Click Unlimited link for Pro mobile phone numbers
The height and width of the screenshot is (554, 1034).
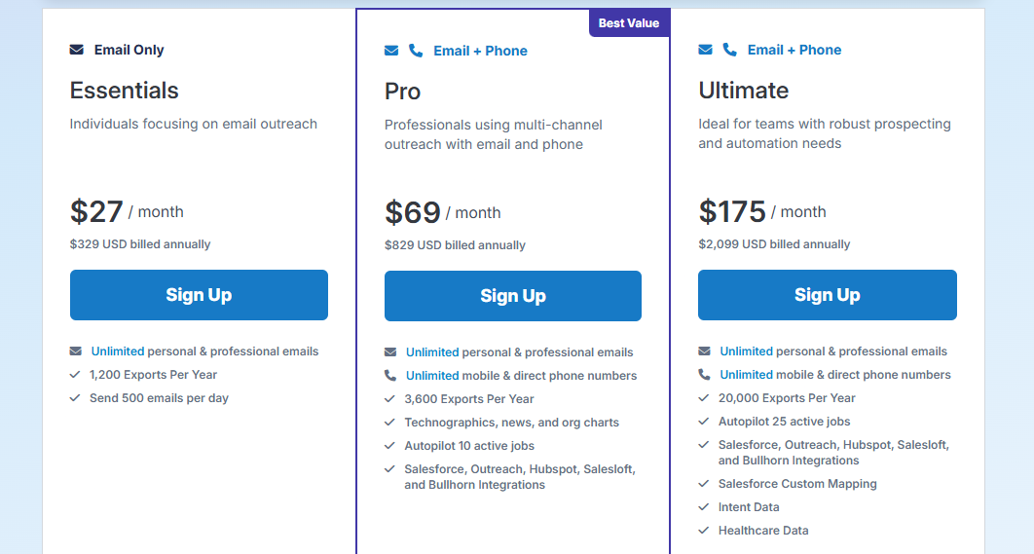[432, 376]
